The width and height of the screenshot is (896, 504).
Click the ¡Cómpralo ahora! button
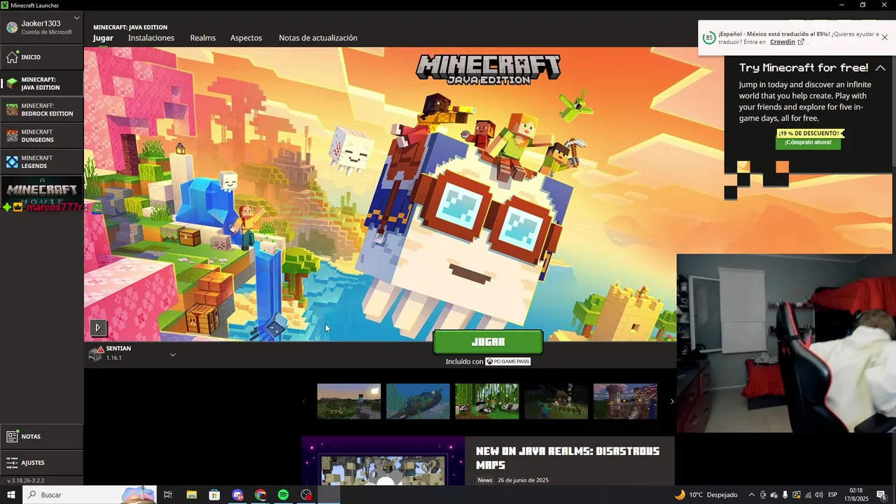pos(808,142)
